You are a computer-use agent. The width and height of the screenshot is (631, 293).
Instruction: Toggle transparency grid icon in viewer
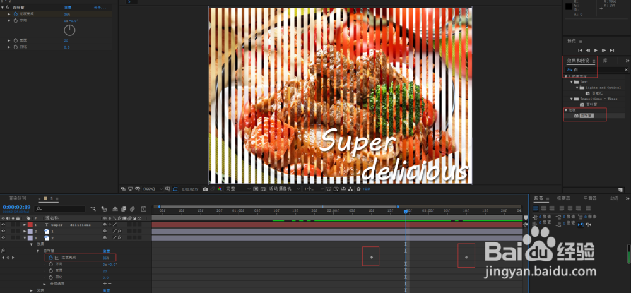coord(262,189)
